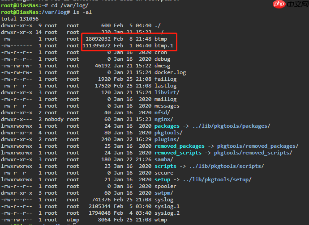Click the size value 17520 for lastlog
This screenshot has height=225, width=309.
point(103,86)
